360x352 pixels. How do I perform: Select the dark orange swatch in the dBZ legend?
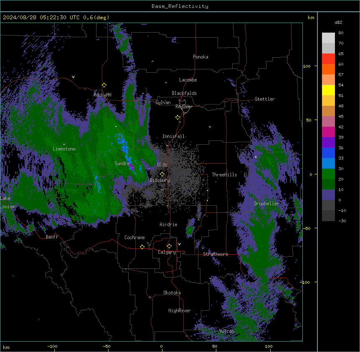[x=328, y=69]
